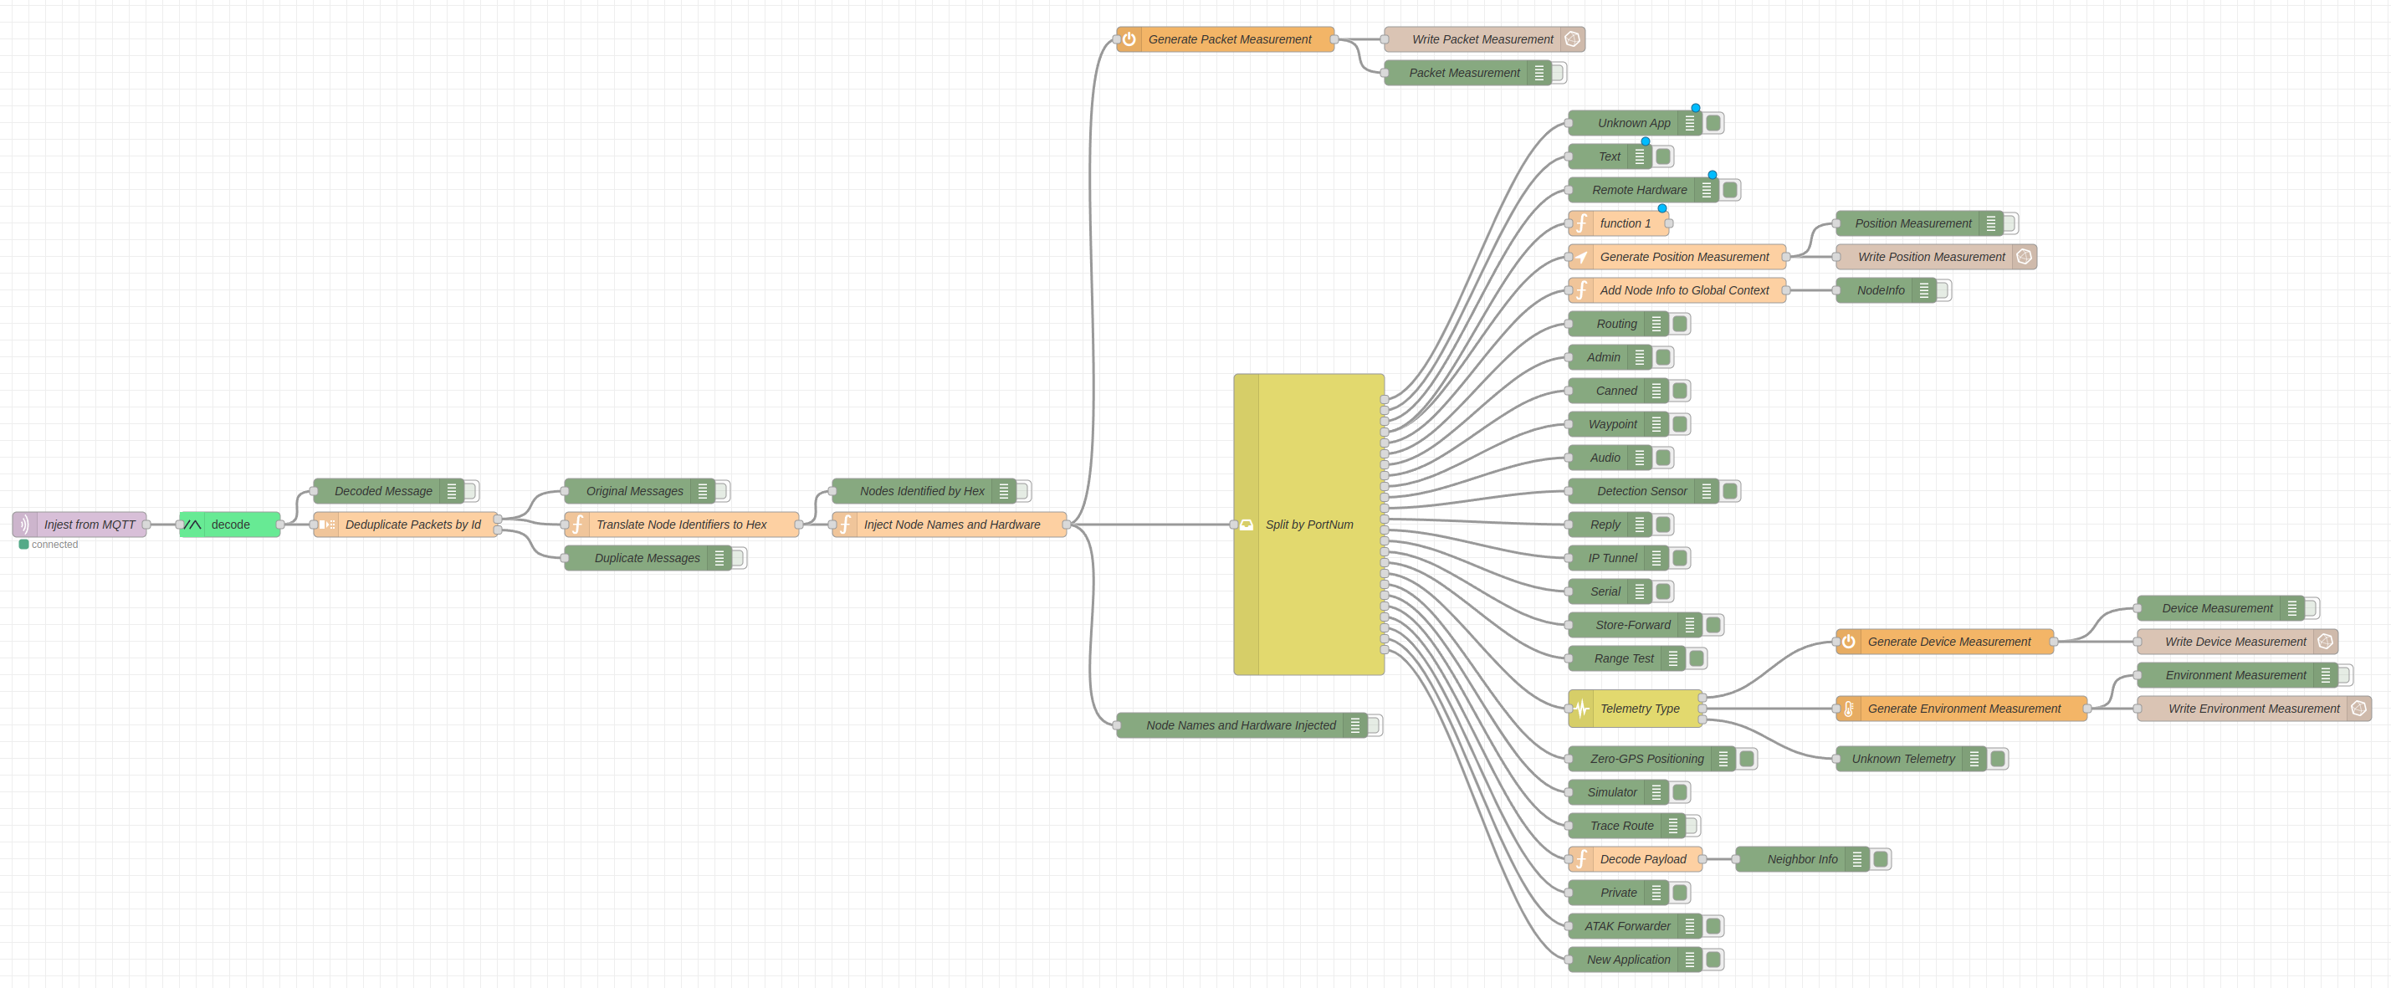Click the Telemetry Type switch icon
2391x988 pixels.
[x=1582, y=709]
